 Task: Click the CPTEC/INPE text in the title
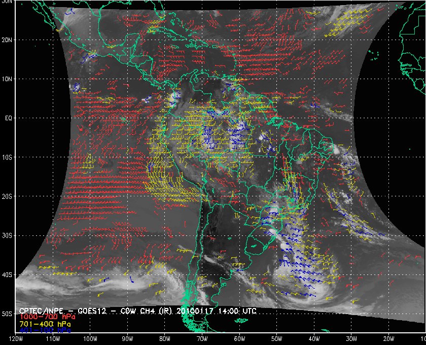[41, 311]
